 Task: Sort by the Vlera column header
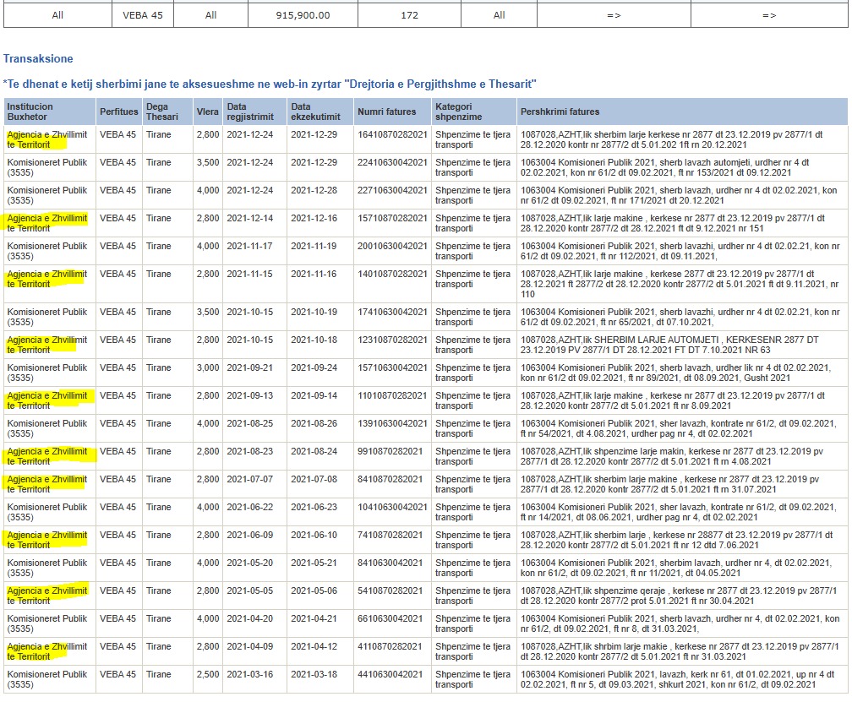(x=207, y=112)
